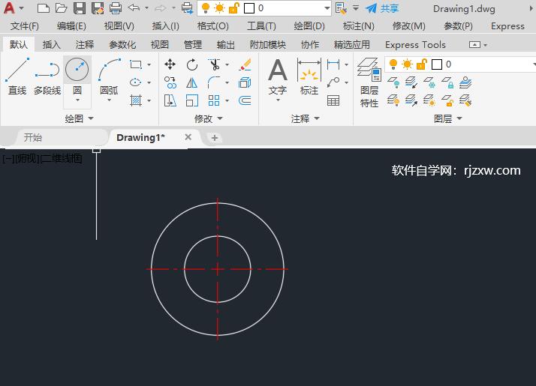The image size is (536, 386).
Task: Open the File (文件) menu
Action: tap(24, 26)
